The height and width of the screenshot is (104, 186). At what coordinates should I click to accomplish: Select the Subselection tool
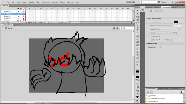pos(137,14)
